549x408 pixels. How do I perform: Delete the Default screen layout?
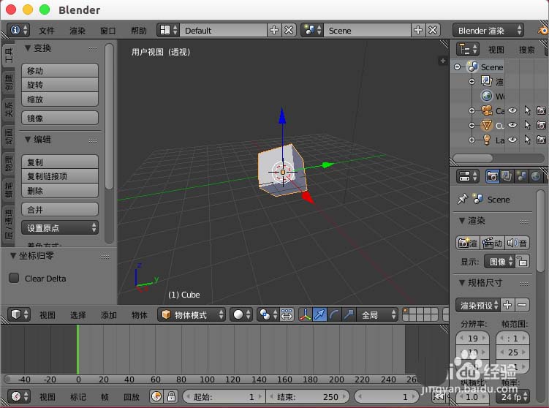pos(289,30)
